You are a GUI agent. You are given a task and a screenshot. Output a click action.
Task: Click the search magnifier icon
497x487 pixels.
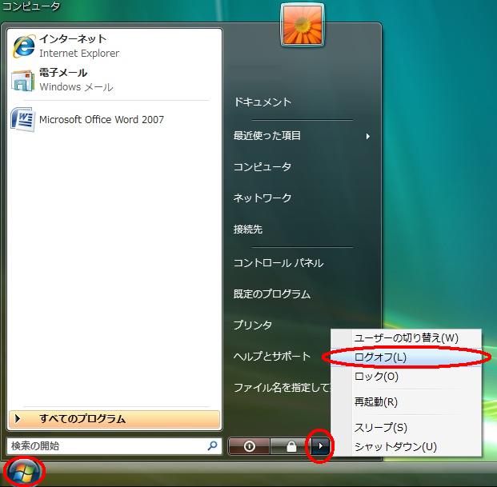[212, 446]
